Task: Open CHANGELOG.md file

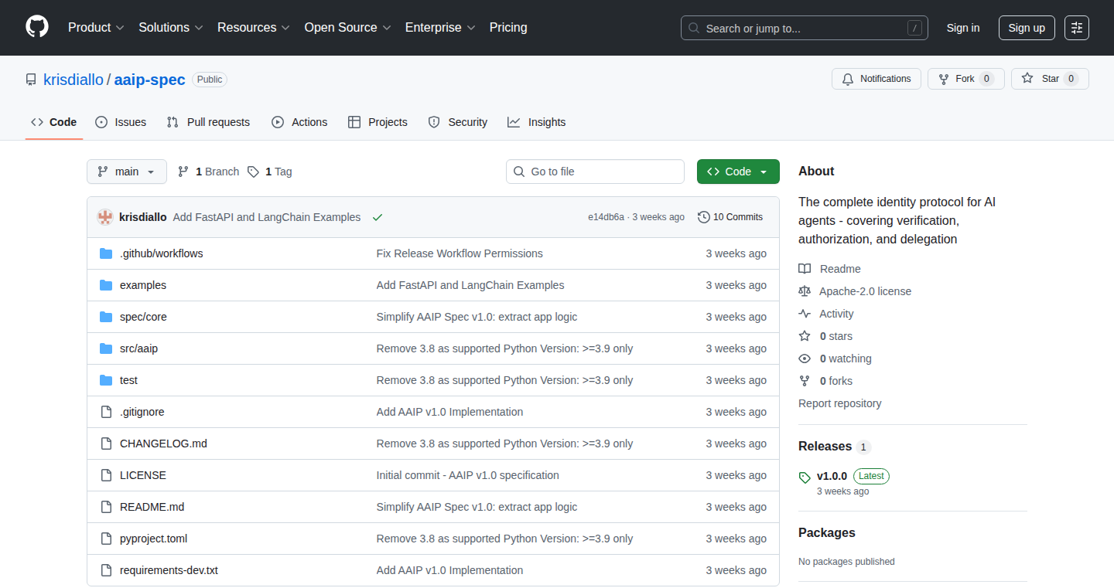Action: 163,444
